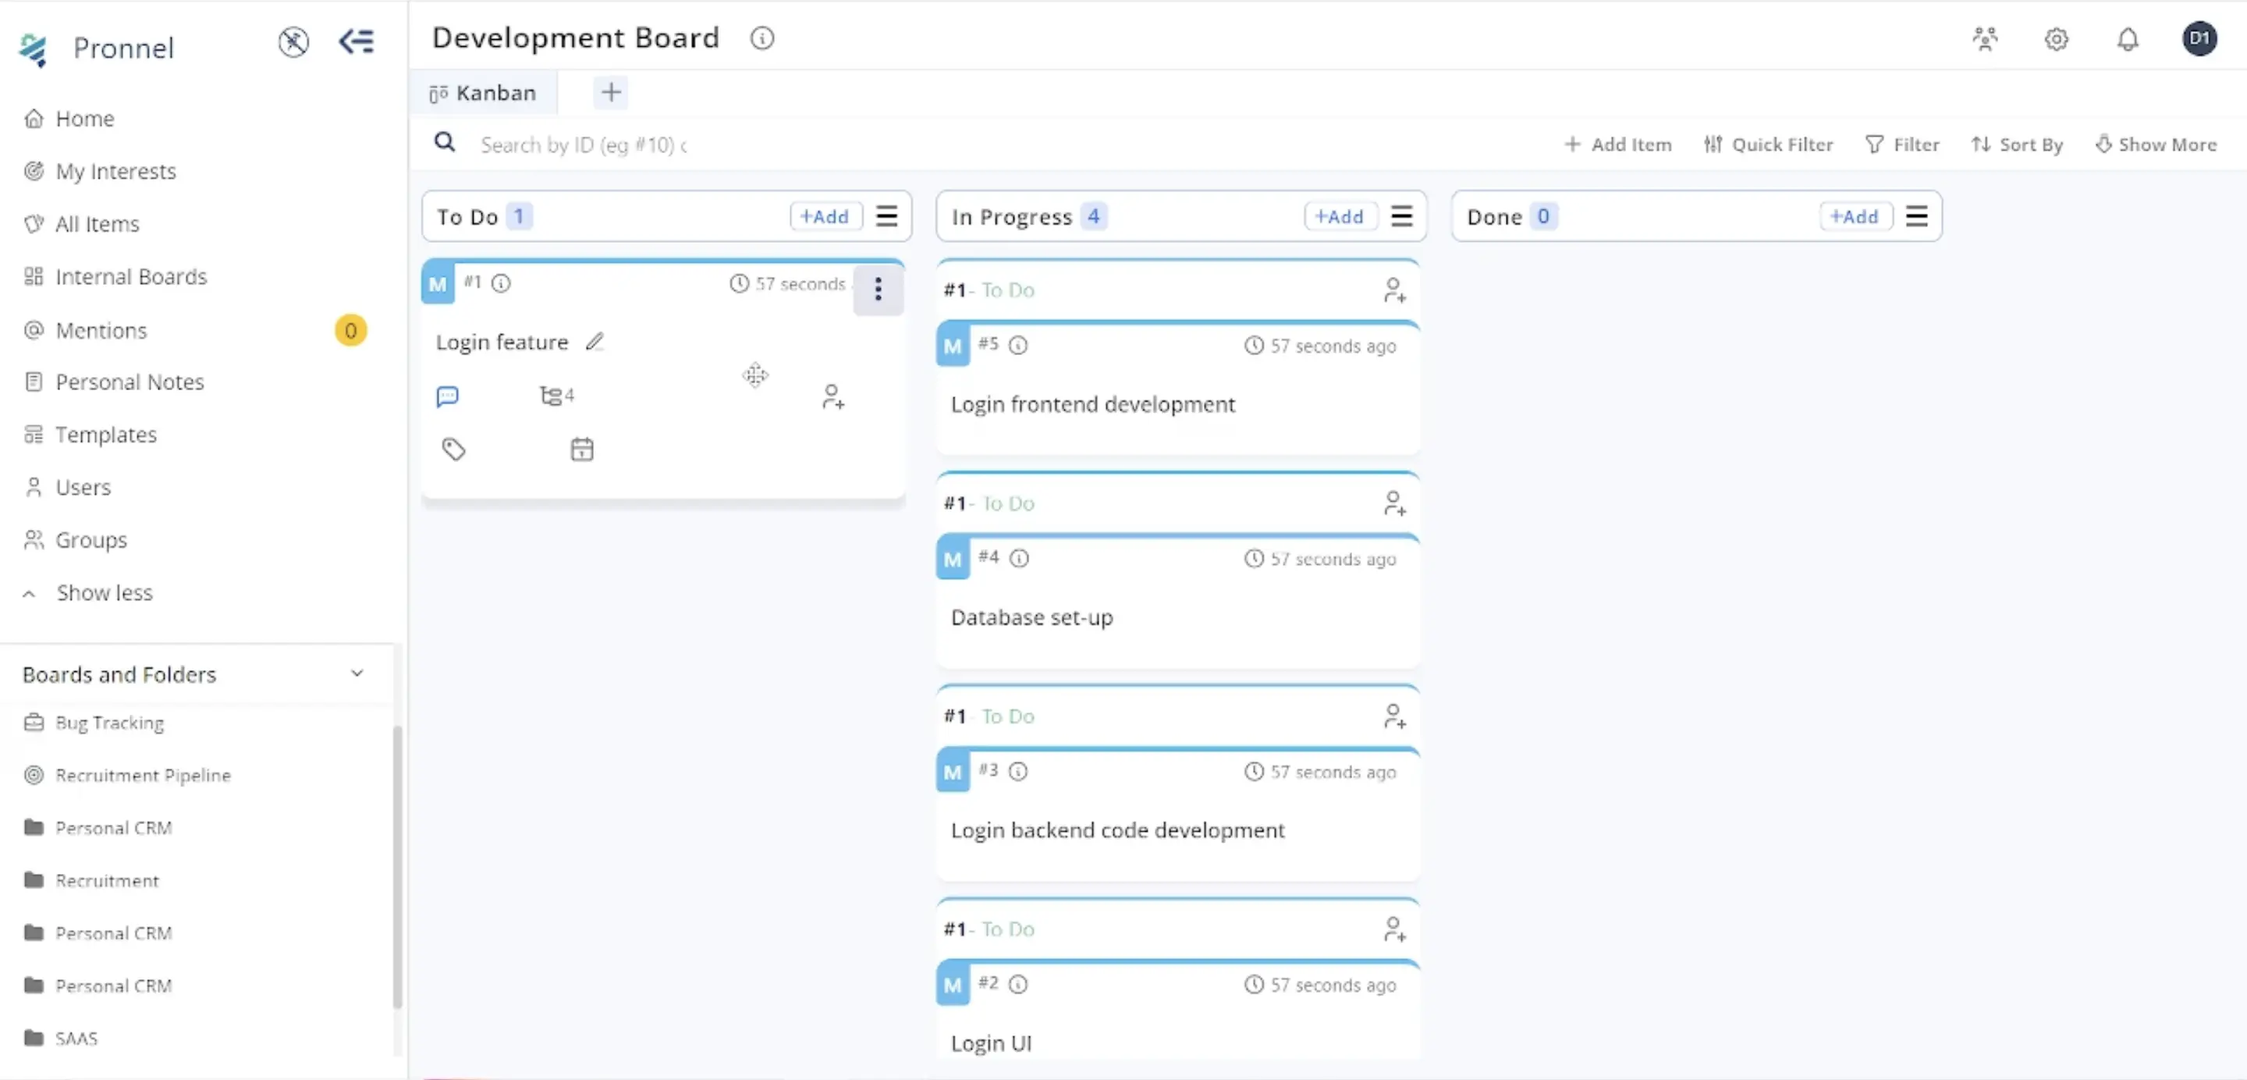Select the Kanban view tab

[482, 93]
